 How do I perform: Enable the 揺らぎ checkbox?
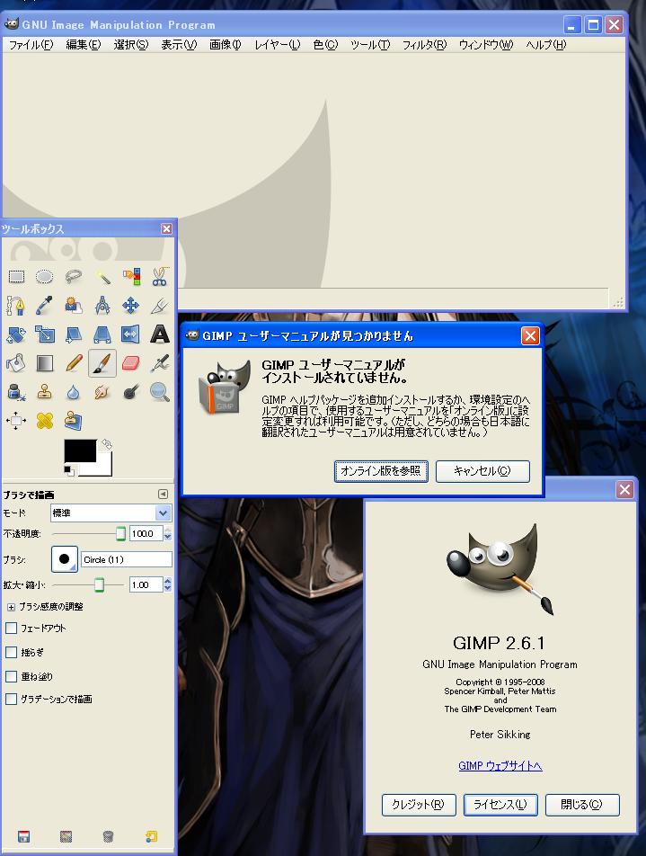click(x=11, y=653)
